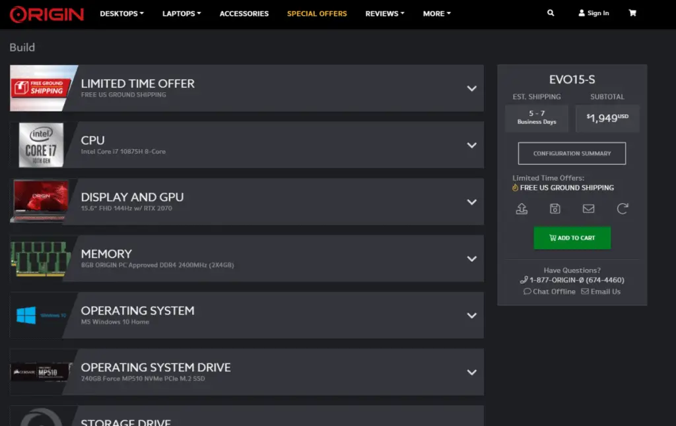
Task: Save the configuration with the disk icon
Action: (555, 209)
